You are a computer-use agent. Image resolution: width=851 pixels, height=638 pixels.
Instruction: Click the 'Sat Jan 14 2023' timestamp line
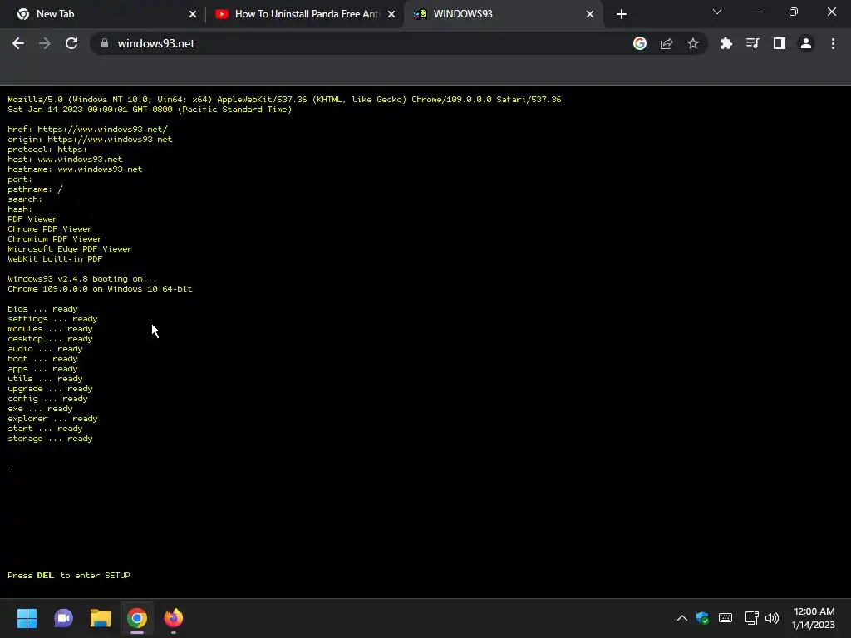150,109
